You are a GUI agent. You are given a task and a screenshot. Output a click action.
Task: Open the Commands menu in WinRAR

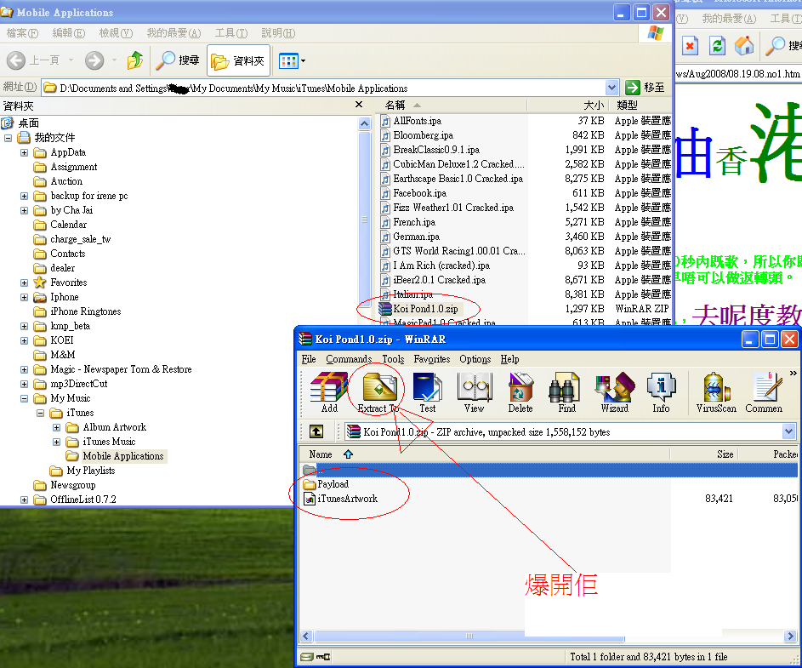349,359
